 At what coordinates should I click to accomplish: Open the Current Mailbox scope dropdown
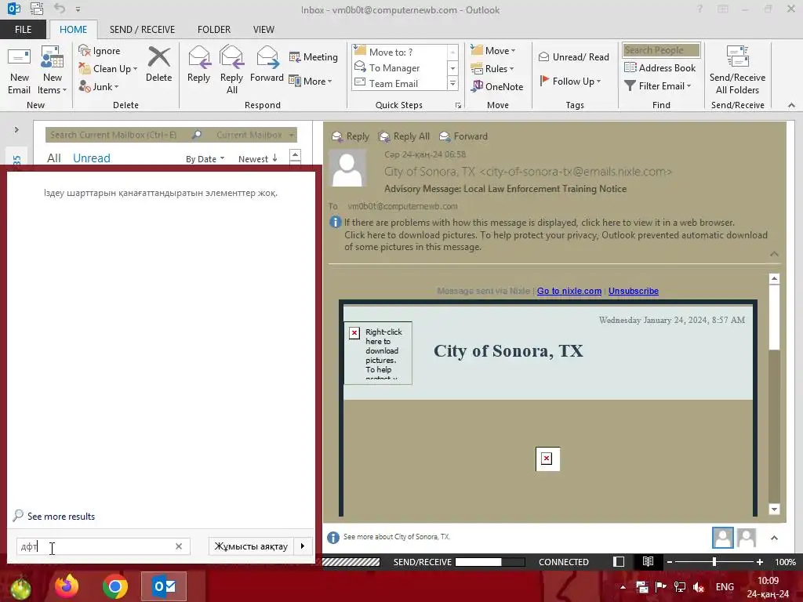point(255,135)
